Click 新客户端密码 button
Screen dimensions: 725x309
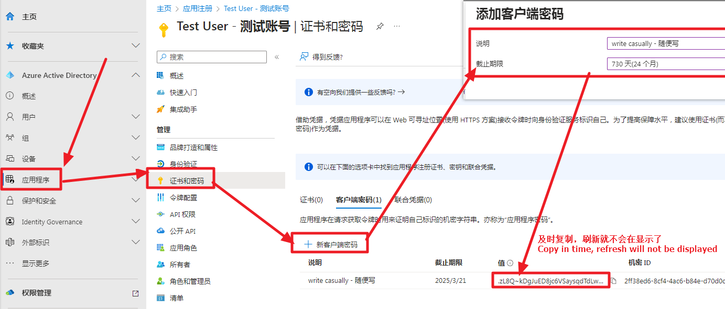[x=331, y=244]
